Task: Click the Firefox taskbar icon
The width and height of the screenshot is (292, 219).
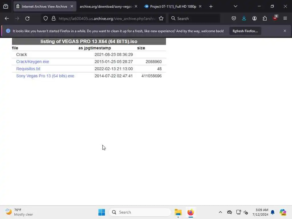Action: [190, 212]
